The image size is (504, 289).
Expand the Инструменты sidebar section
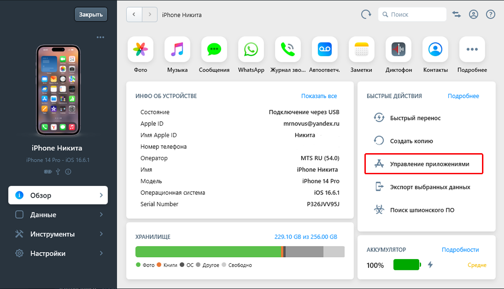click(x=58, y=234)
